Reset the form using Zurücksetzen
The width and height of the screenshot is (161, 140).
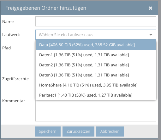click(78, 132)
